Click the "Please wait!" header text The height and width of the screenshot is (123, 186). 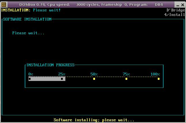click(47, 10)
